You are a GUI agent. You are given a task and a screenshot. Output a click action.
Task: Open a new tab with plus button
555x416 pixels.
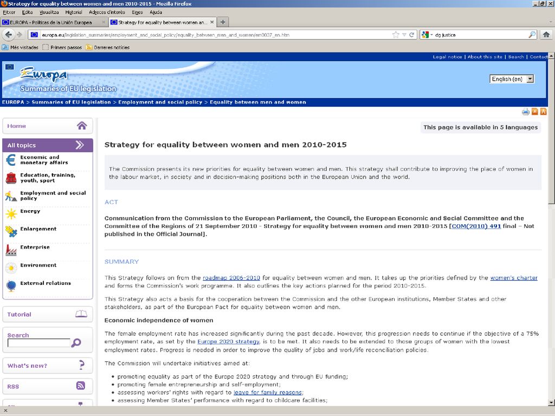(223, 22)
